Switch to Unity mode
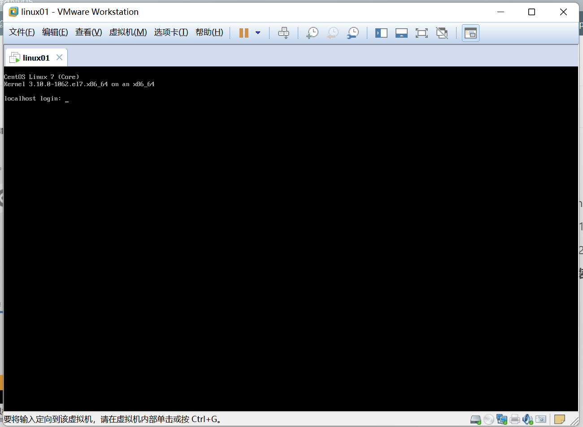The width and height of the screenshot is (583, 427). 442,33
